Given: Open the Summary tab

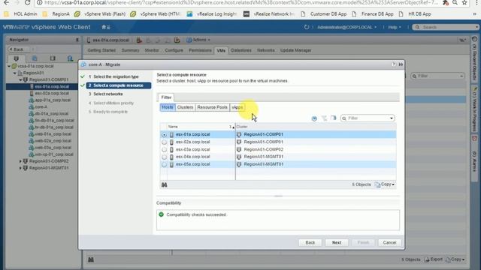Looking at the screenshot, I should click(x=130, y=50).
